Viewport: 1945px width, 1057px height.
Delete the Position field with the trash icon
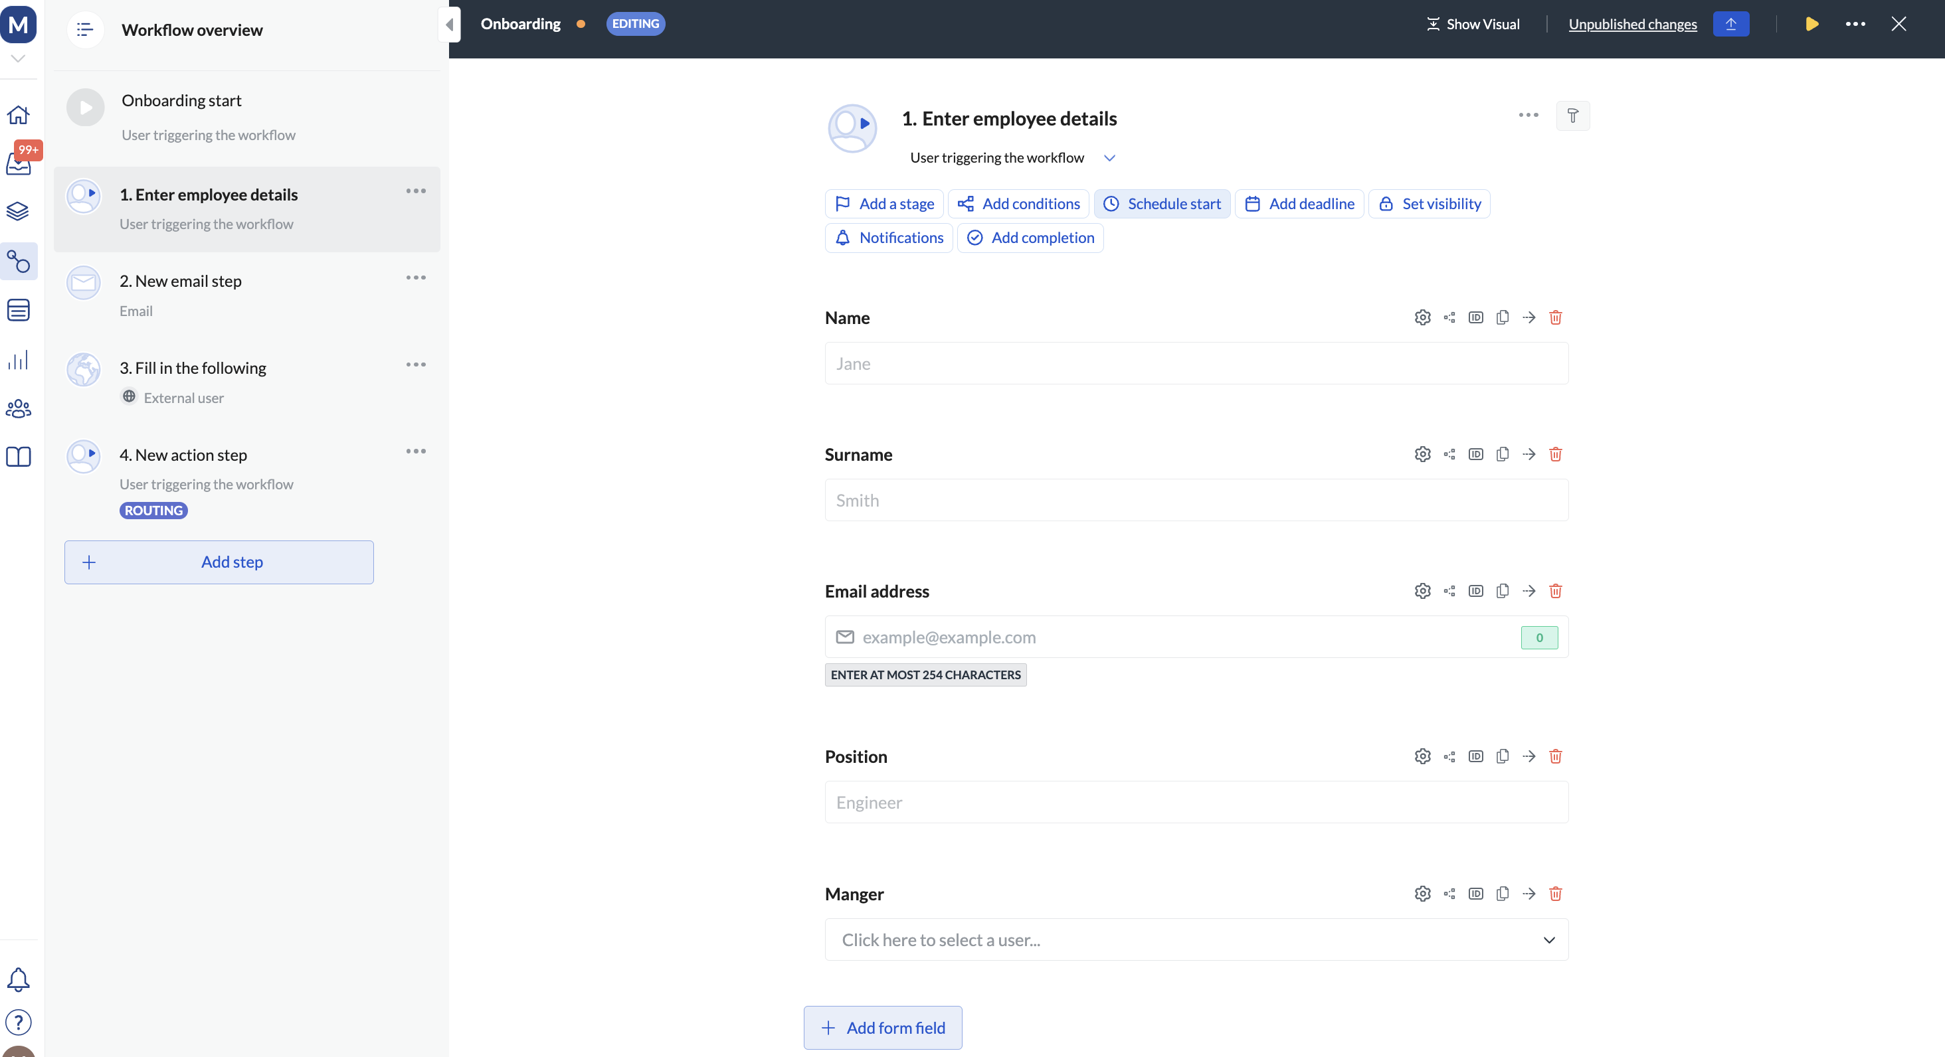pyautogui.click(x=1555, y=756)
